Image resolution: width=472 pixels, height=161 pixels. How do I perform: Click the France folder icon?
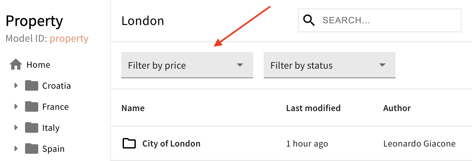[x=32, y=107]
